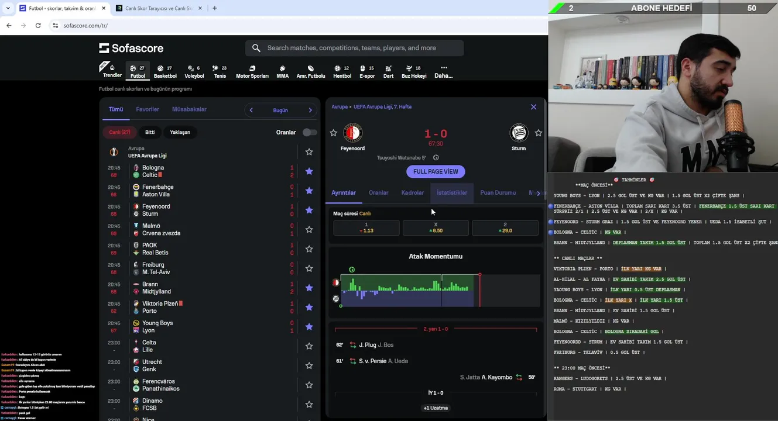Toggle favorite star for Malmö - Crvena zvezda
The height and width of the screenshot is (421, 778).
pyautogui.click(x=309, y=229)
